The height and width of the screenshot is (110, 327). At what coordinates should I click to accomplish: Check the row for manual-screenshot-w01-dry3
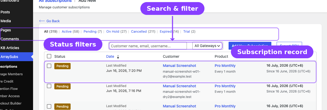point(49,66)
